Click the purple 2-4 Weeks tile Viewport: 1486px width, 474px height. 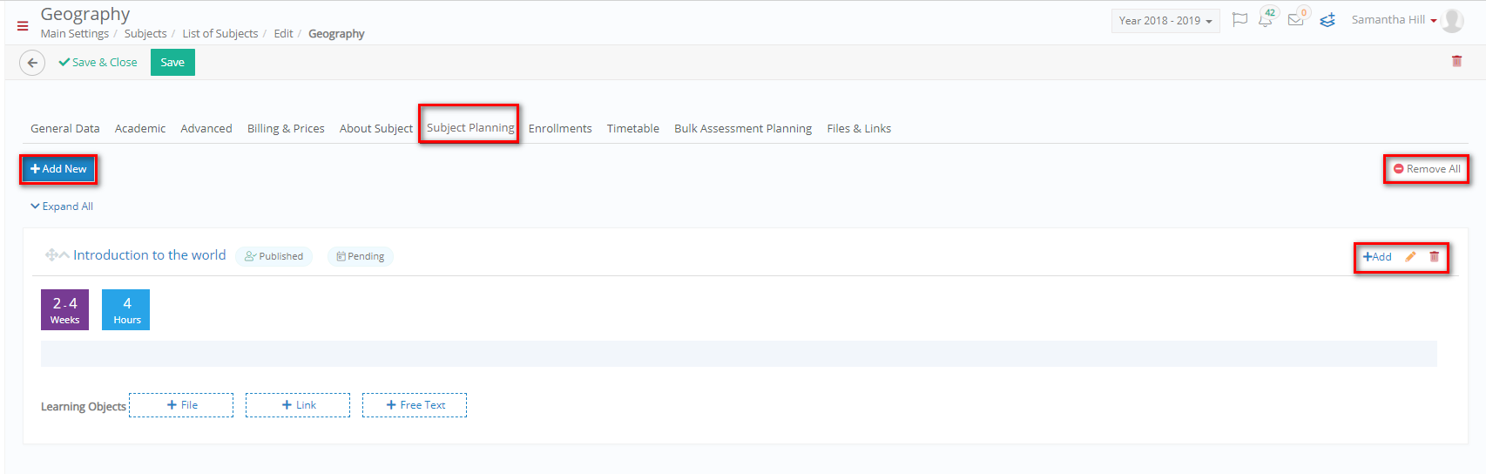point(64,309)
